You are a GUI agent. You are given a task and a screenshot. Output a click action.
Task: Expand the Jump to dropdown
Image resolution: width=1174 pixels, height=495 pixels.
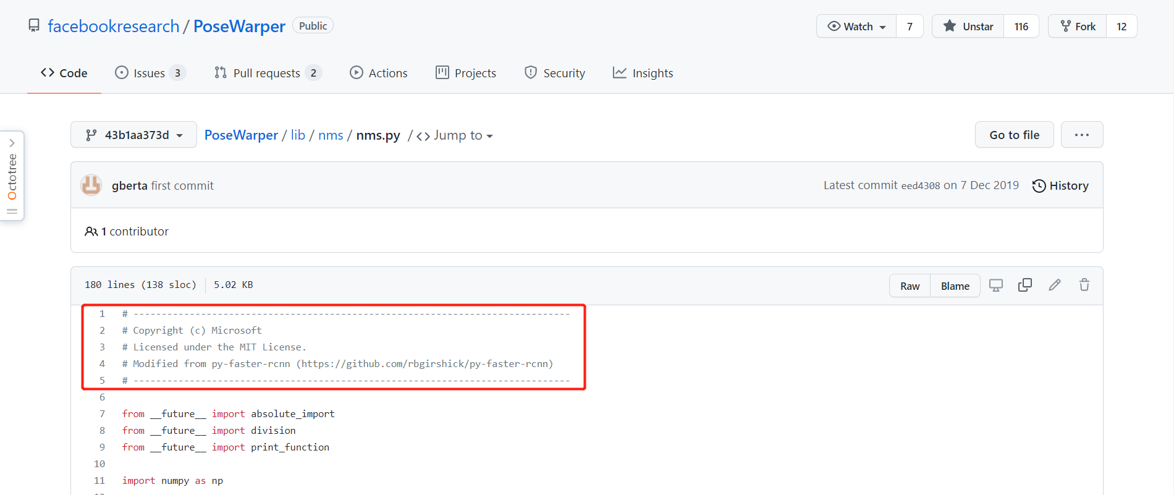(x=455, y=135)
